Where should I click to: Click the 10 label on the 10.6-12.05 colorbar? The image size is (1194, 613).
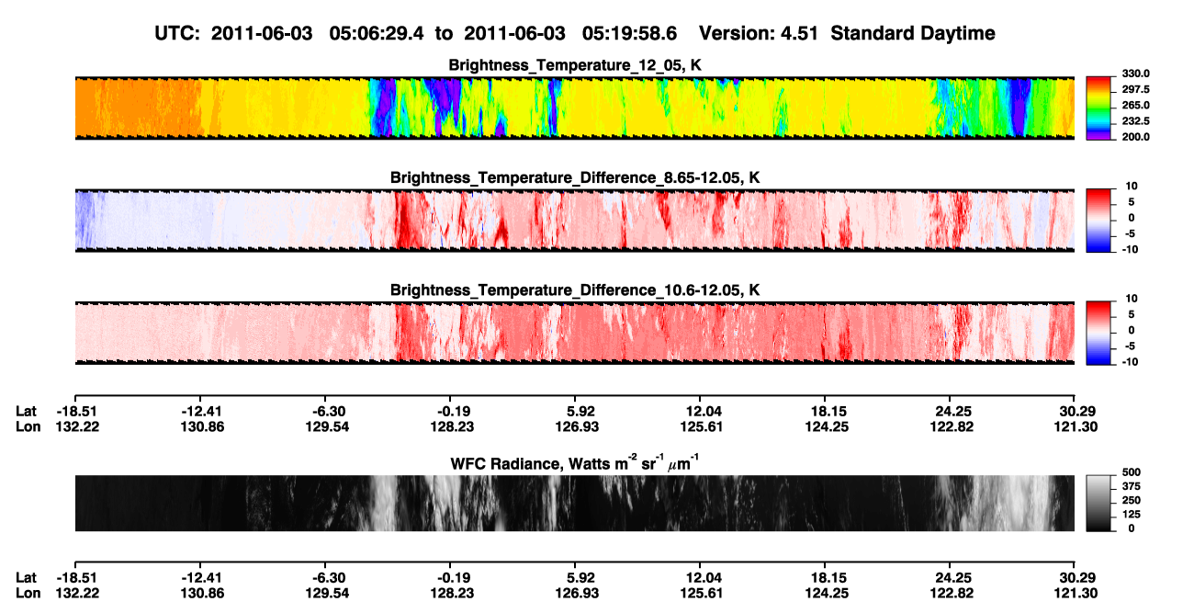(x=1131, y=300)
